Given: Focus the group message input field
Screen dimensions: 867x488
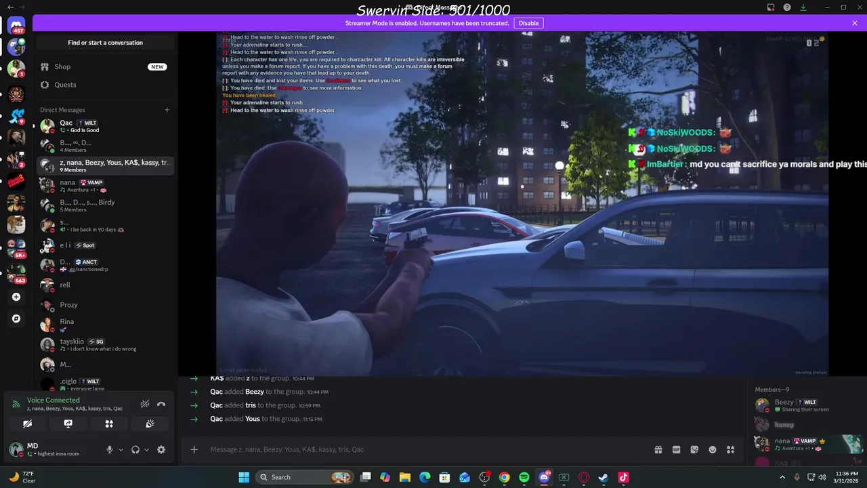Looking at the screenshot, I should (x=427, y=449).
